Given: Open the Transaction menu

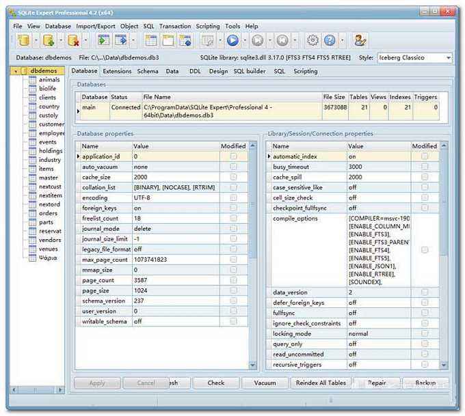Looking at the screenshot, I should (175, 26).
